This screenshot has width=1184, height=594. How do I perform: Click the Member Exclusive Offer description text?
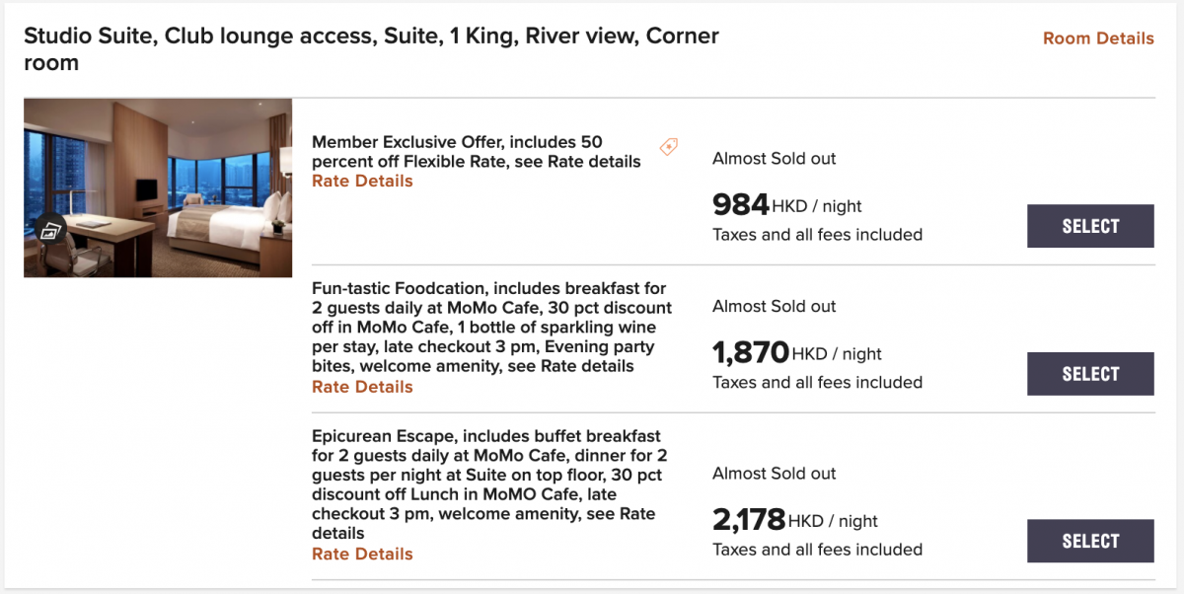(x=477, y=152)
